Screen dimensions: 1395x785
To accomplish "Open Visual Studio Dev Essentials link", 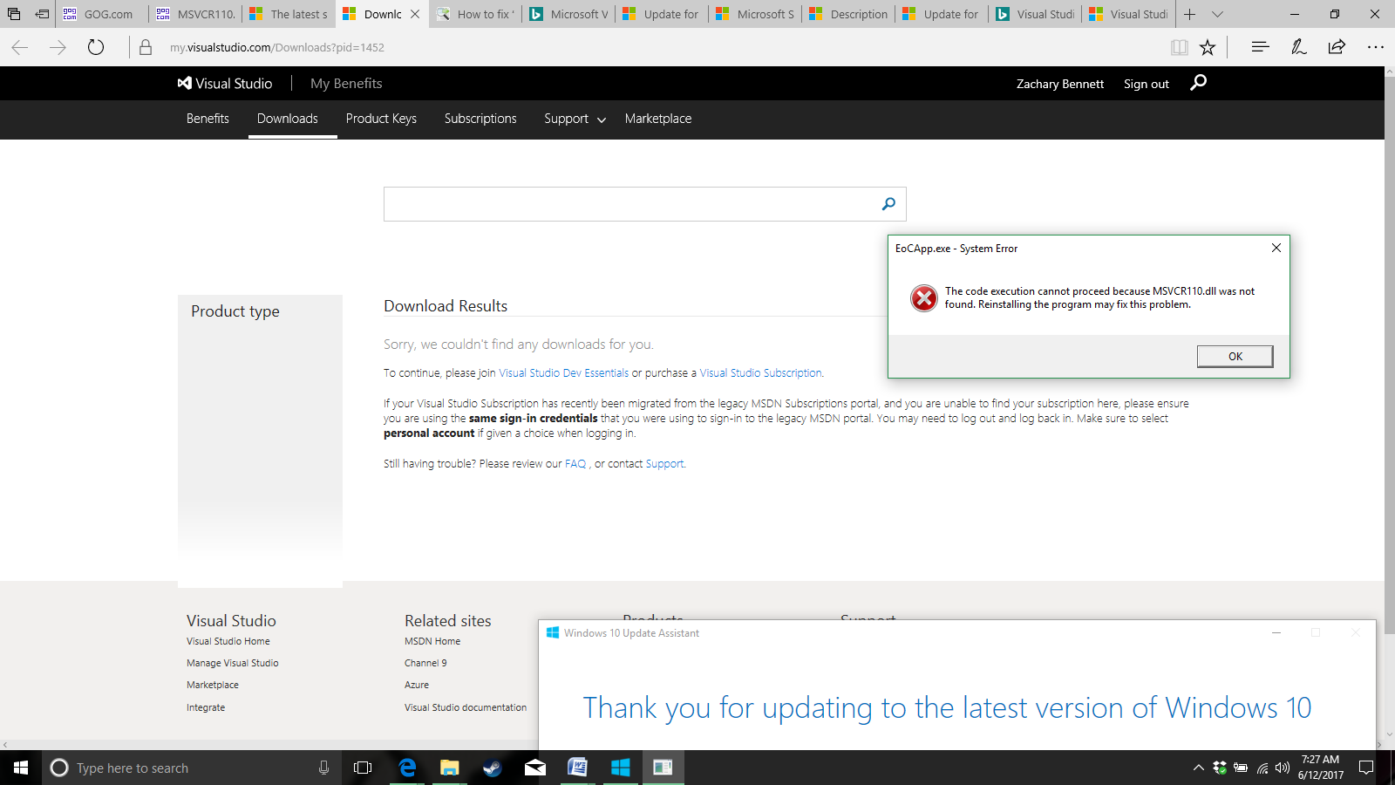I will point(563,372).
